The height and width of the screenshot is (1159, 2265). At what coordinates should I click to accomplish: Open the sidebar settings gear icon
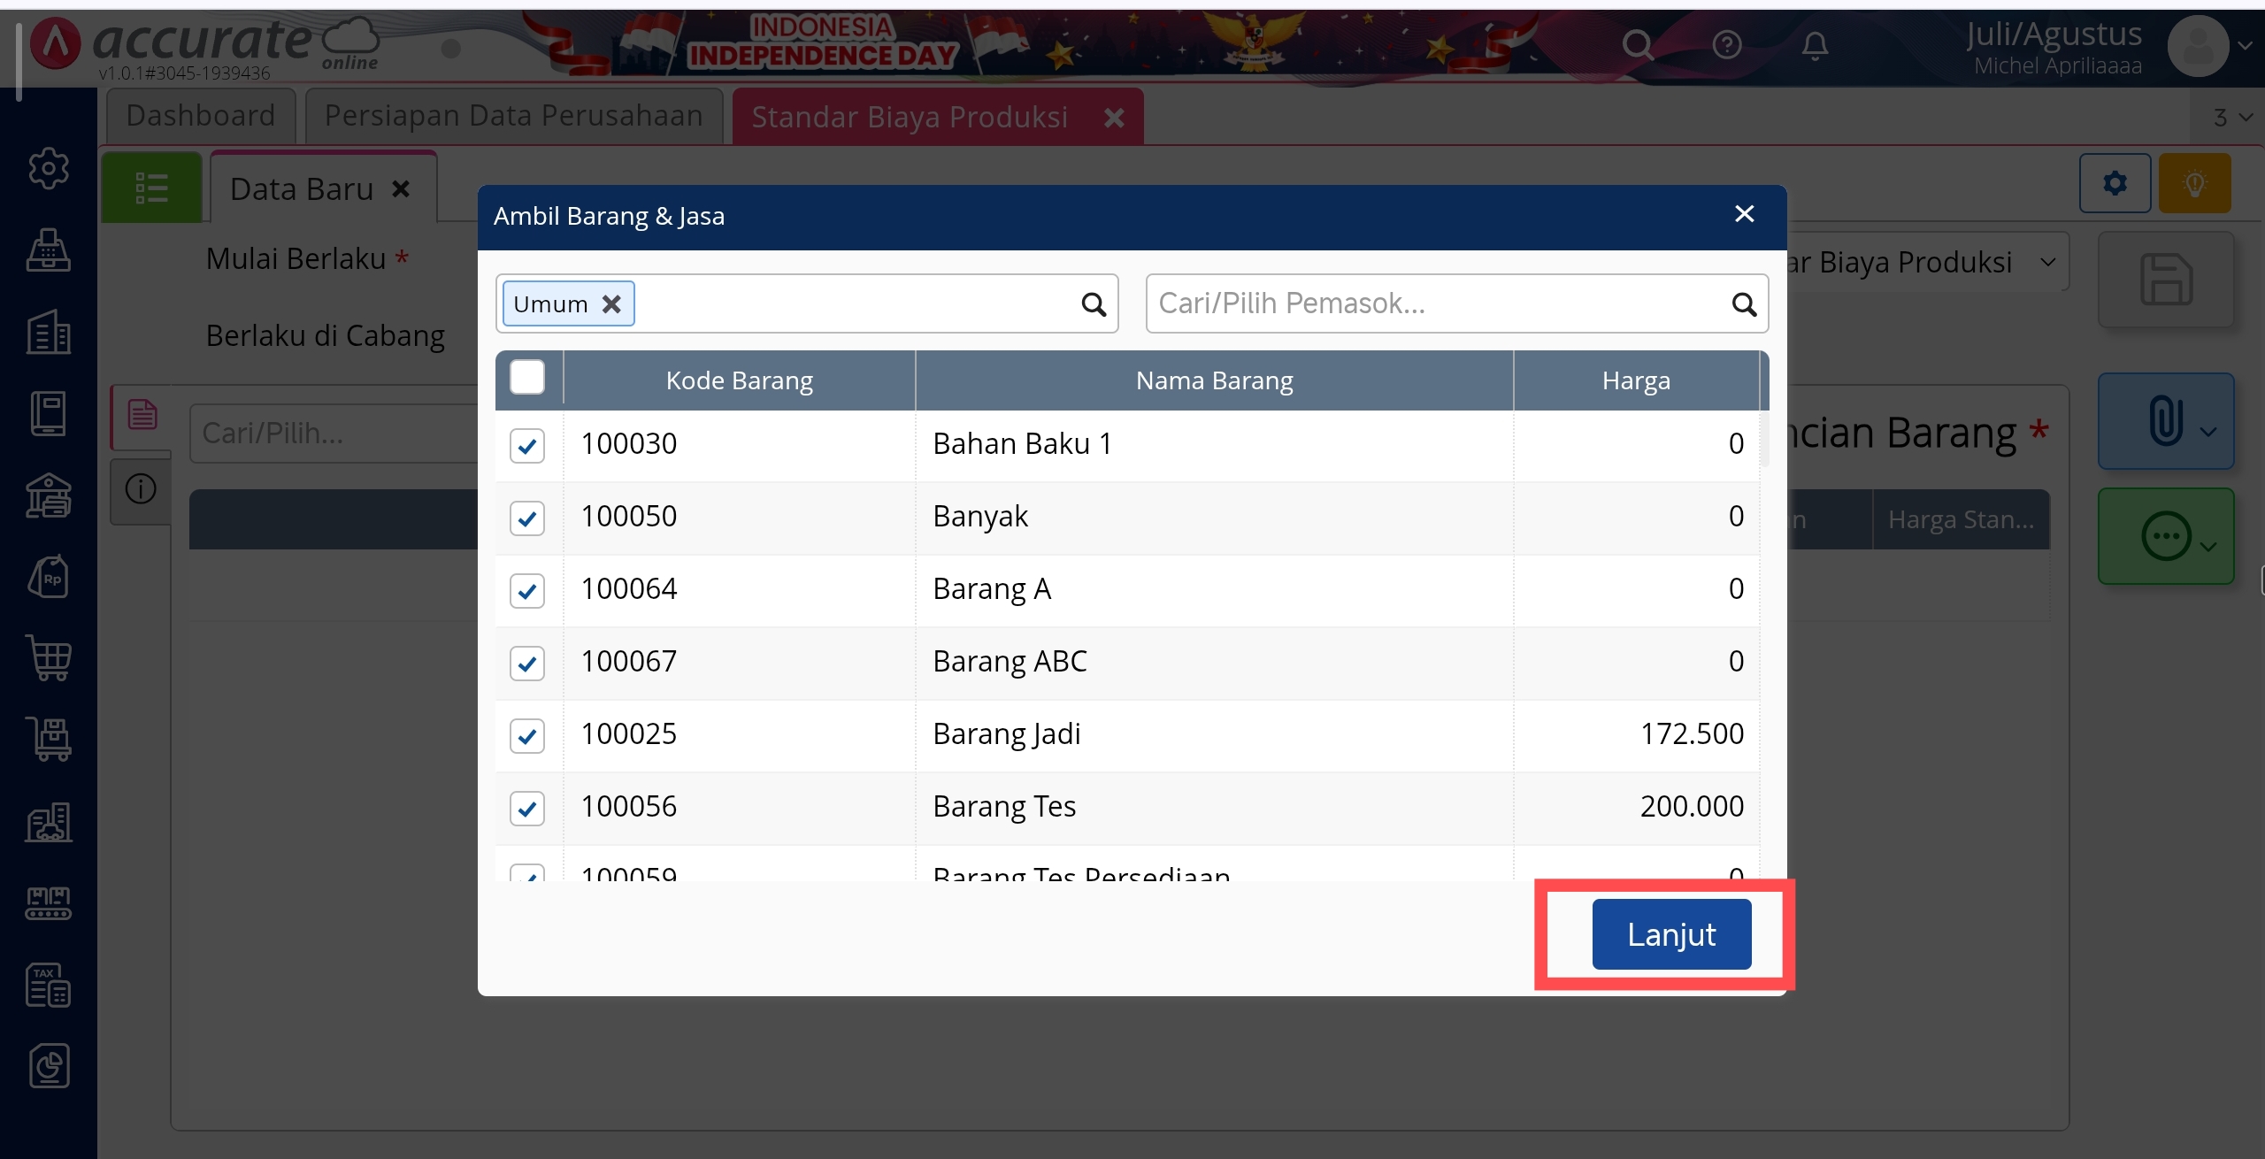[49, 168]
